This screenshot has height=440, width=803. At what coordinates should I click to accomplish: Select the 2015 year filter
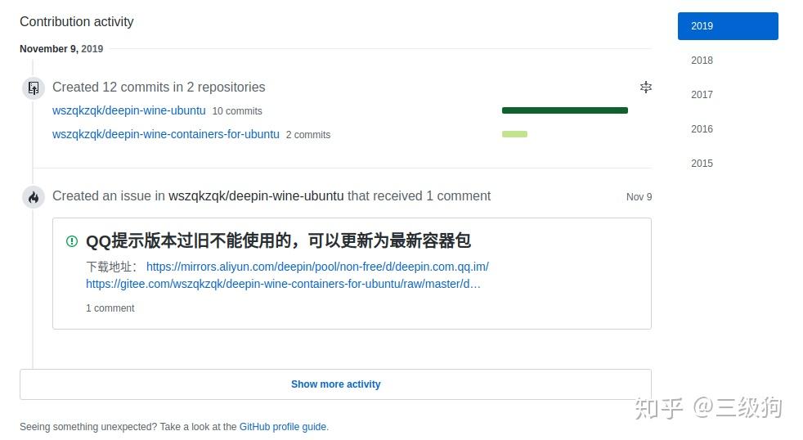(702, 164)
